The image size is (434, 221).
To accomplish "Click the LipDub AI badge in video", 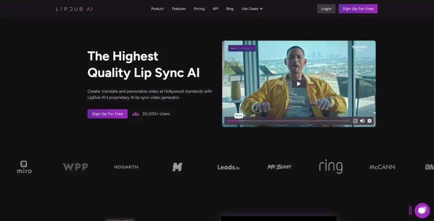I will pos(242,48).
